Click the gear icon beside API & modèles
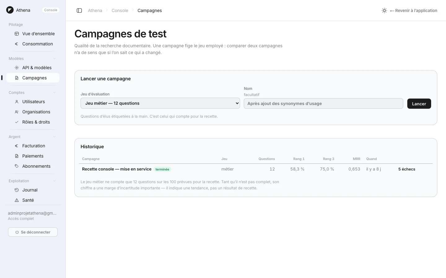446x278 pixels. [x=17, y=68]
